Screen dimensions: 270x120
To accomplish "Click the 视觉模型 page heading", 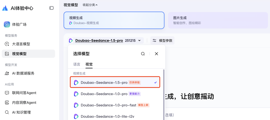I will pos(71,5).
